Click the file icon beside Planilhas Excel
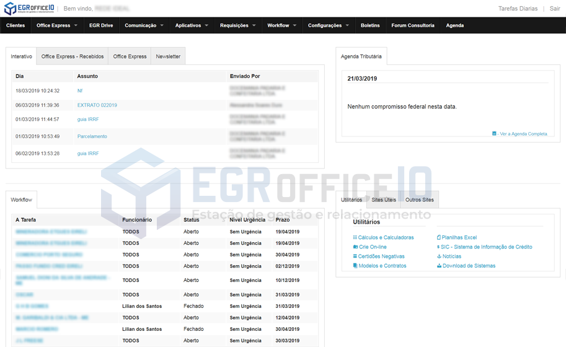Screen dimensions: 566x347 coord(438,237)
